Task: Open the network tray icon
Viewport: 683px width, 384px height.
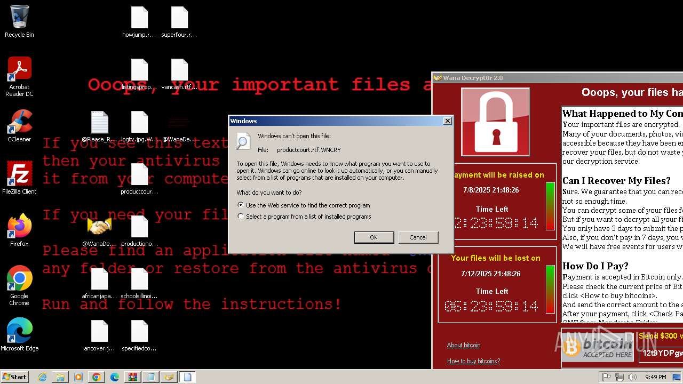Action: tap(620, 377)
